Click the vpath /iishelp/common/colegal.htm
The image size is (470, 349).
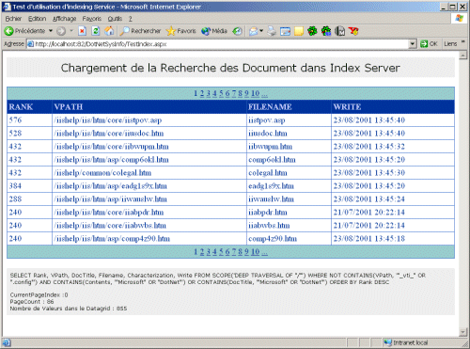point(102,173)
